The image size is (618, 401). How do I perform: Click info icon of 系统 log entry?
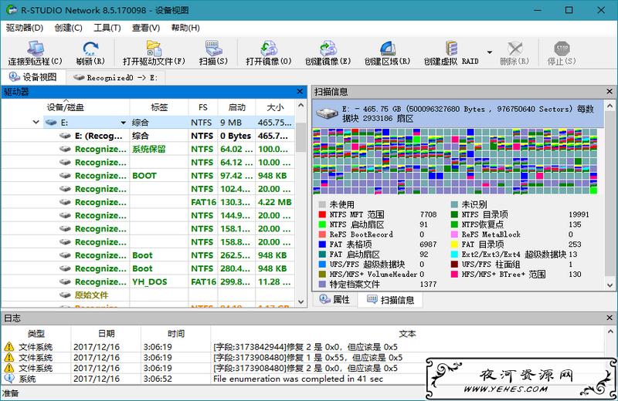(8, 379)
